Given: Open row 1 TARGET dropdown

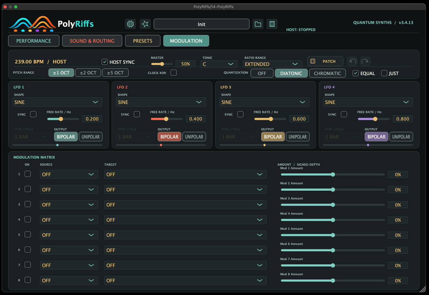Looking at the screenshot, I should click(186, 174).
